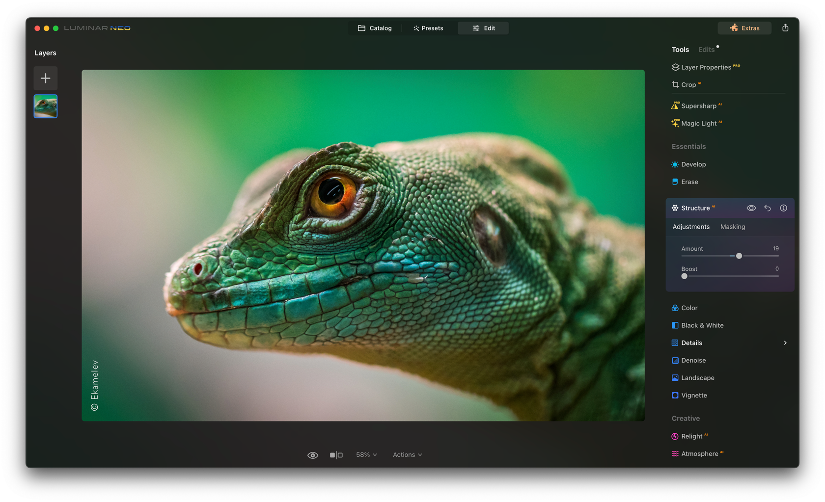This screenshot has width=825, height=502.
Task: Open the Denoise tool
Action: pyautogui.click(x=693, y=360)
